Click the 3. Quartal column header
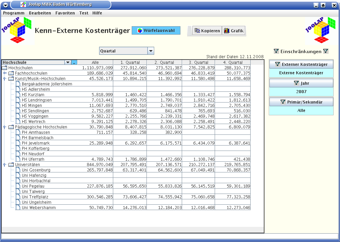Screen dimensions: 340x242 pos(198,63)
